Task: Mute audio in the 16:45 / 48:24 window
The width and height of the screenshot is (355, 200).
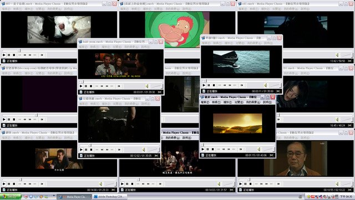Action: pyautogui.click(x=337, y=119)
